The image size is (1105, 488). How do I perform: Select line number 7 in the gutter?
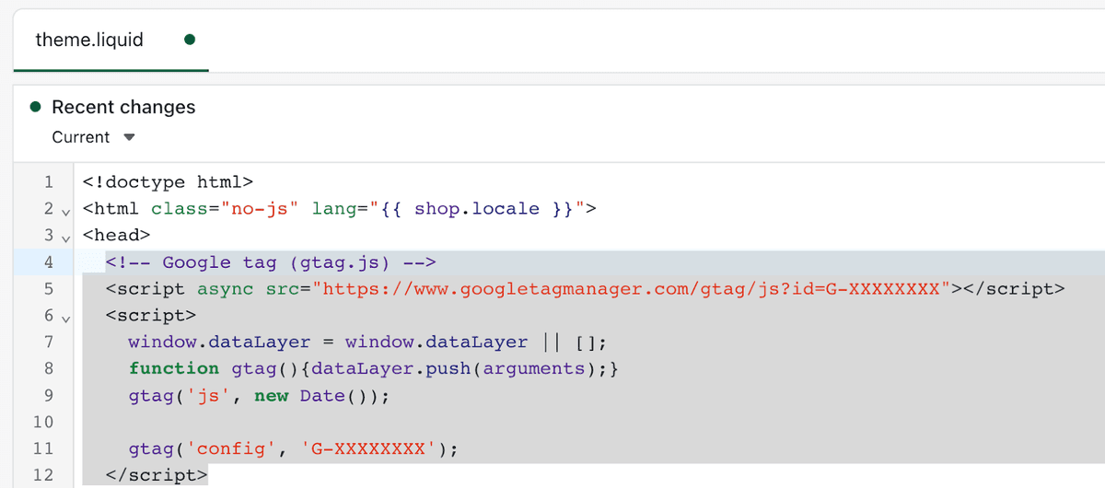point(48,343)
